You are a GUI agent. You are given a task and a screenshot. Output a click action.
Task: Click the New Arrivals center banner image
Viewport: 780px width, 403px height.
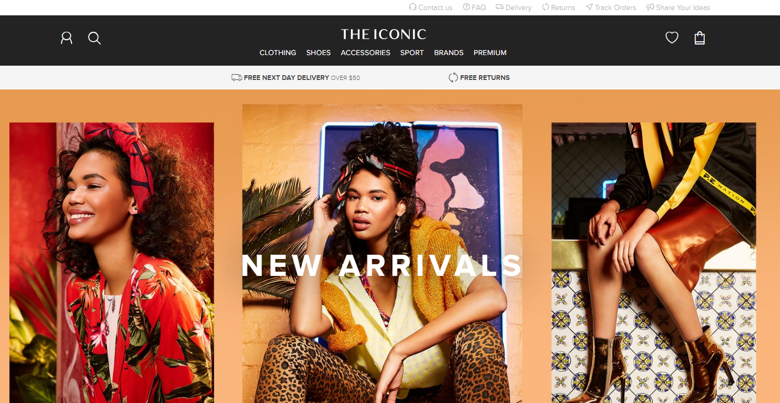tap(382, 254)
